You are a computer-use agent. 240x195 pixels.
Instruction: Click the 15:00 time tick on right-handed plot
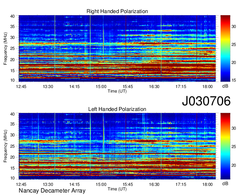click(x=101, y=87)
